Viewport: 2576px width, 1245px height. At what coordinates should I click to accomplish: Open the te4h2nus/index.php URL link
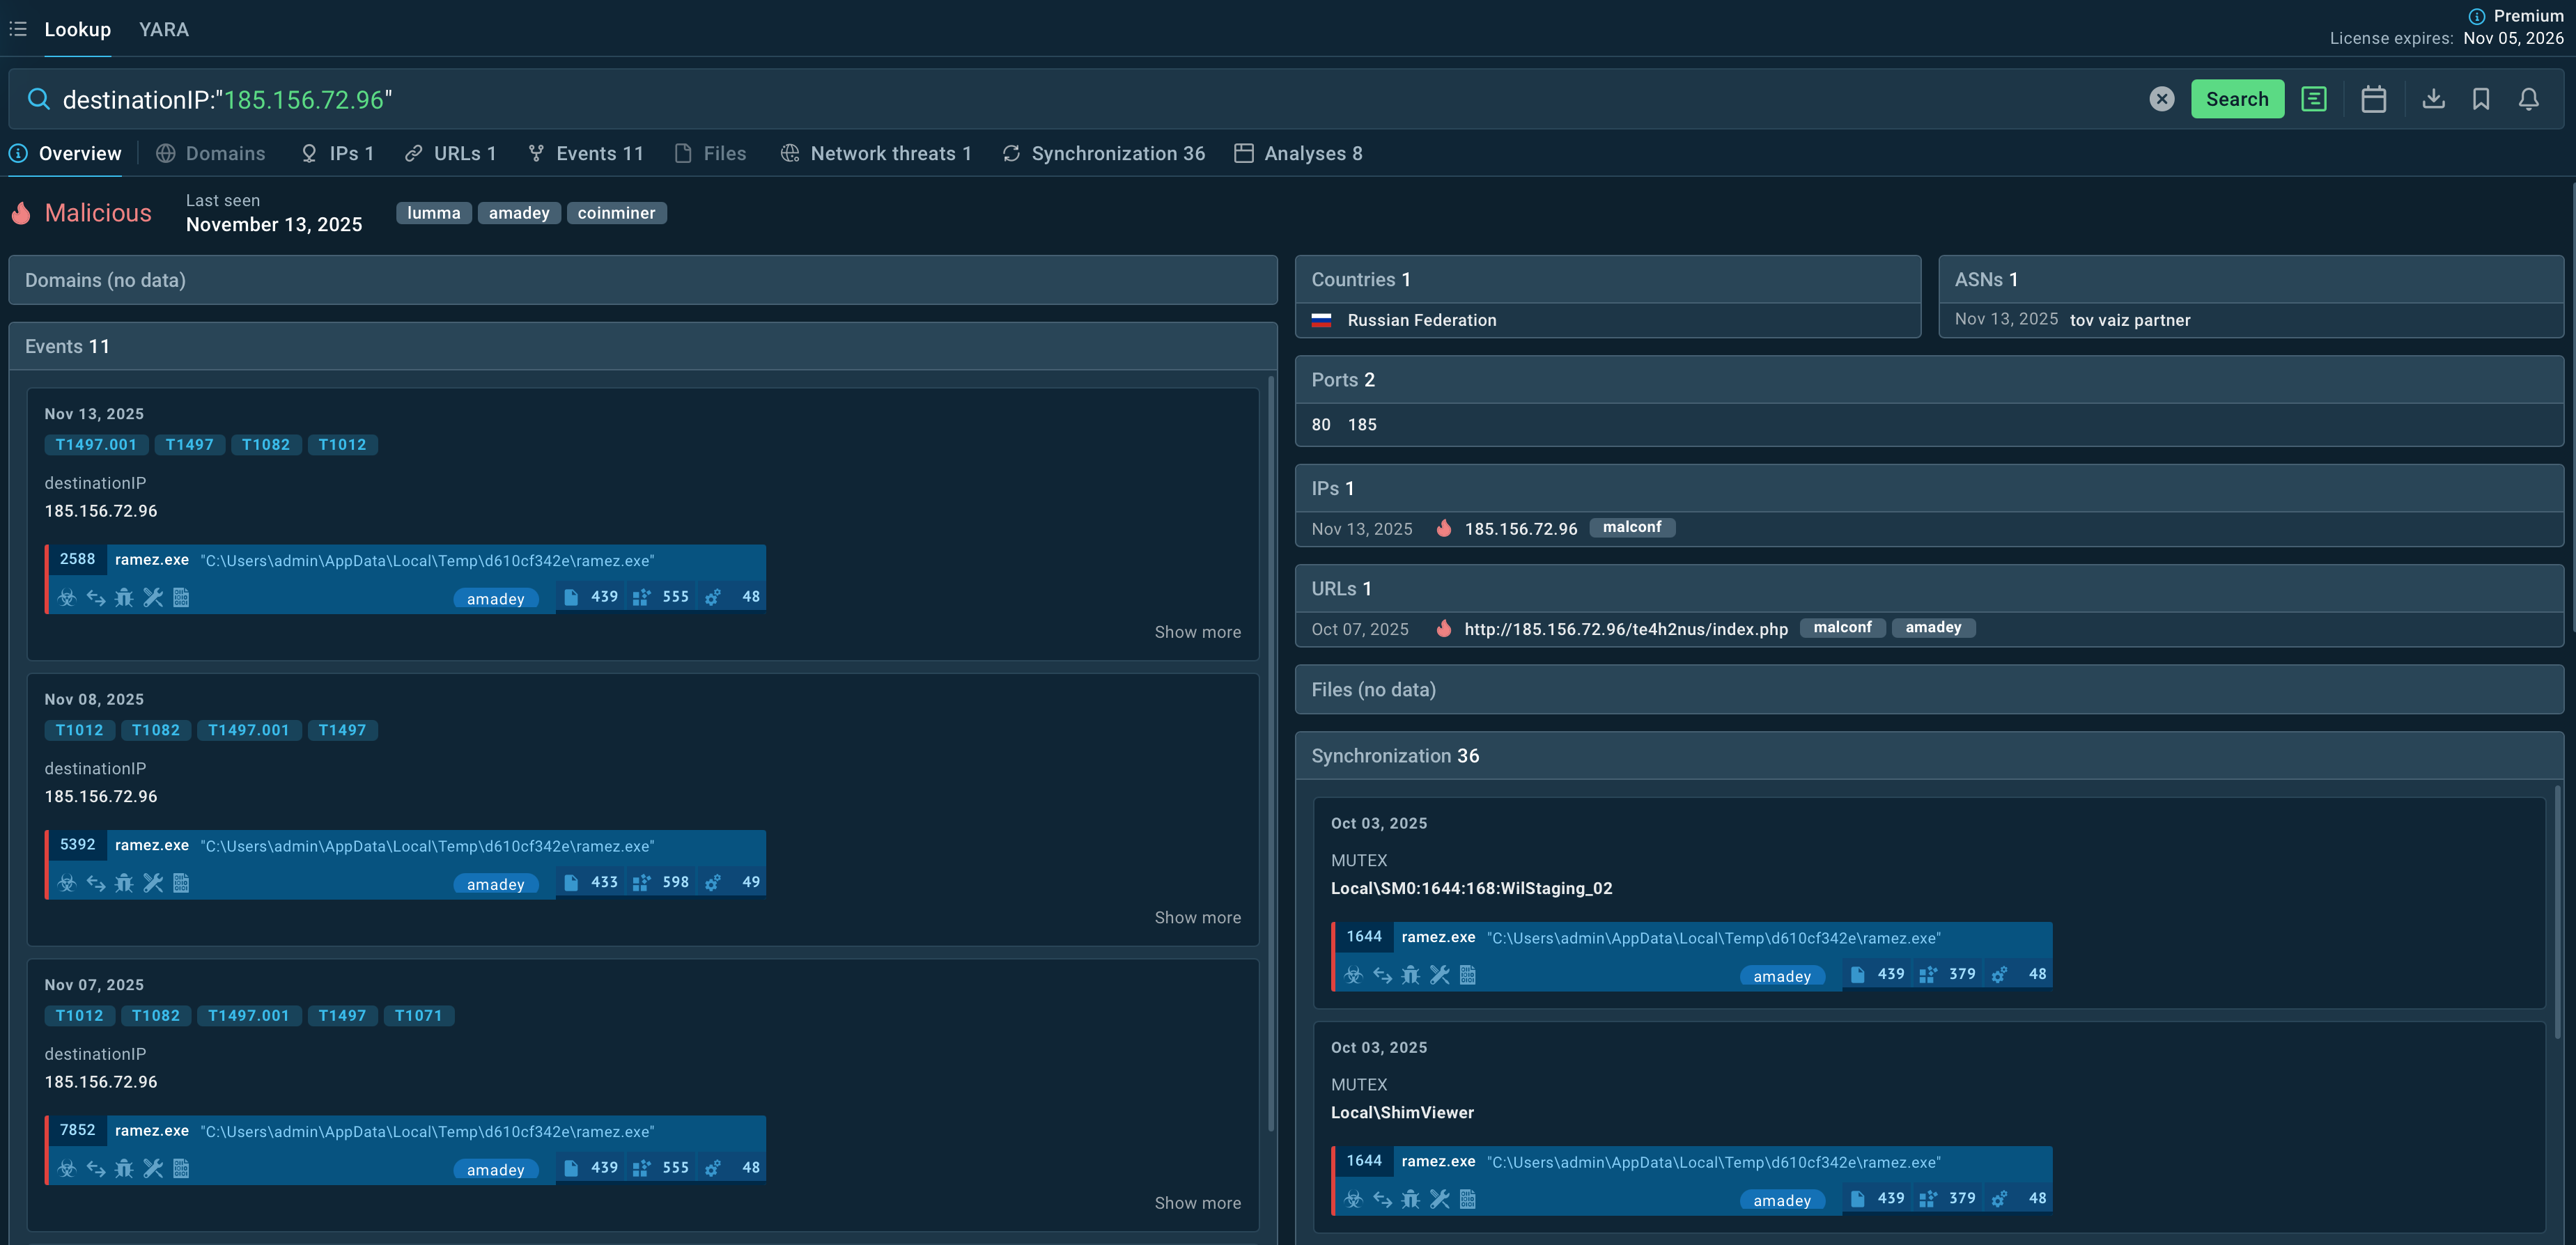tap(1625, 629)
